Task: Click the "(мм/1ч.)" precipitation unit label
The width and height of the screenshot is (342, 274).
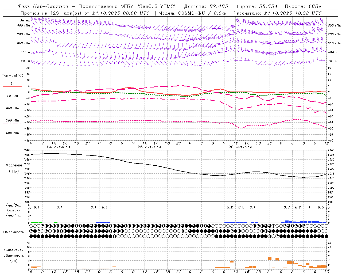Action: coord(14,215)
